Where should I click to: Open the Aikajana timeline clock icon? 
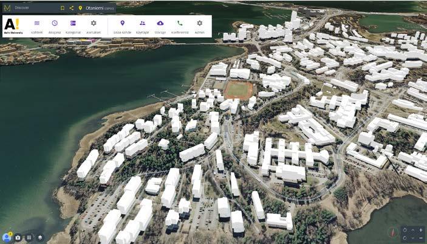(x=55, y=23)
